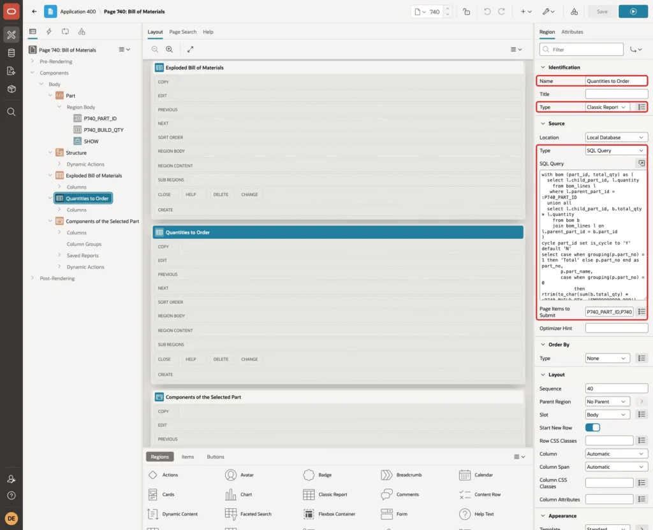Collapse the Identification section

pos(543,68)
